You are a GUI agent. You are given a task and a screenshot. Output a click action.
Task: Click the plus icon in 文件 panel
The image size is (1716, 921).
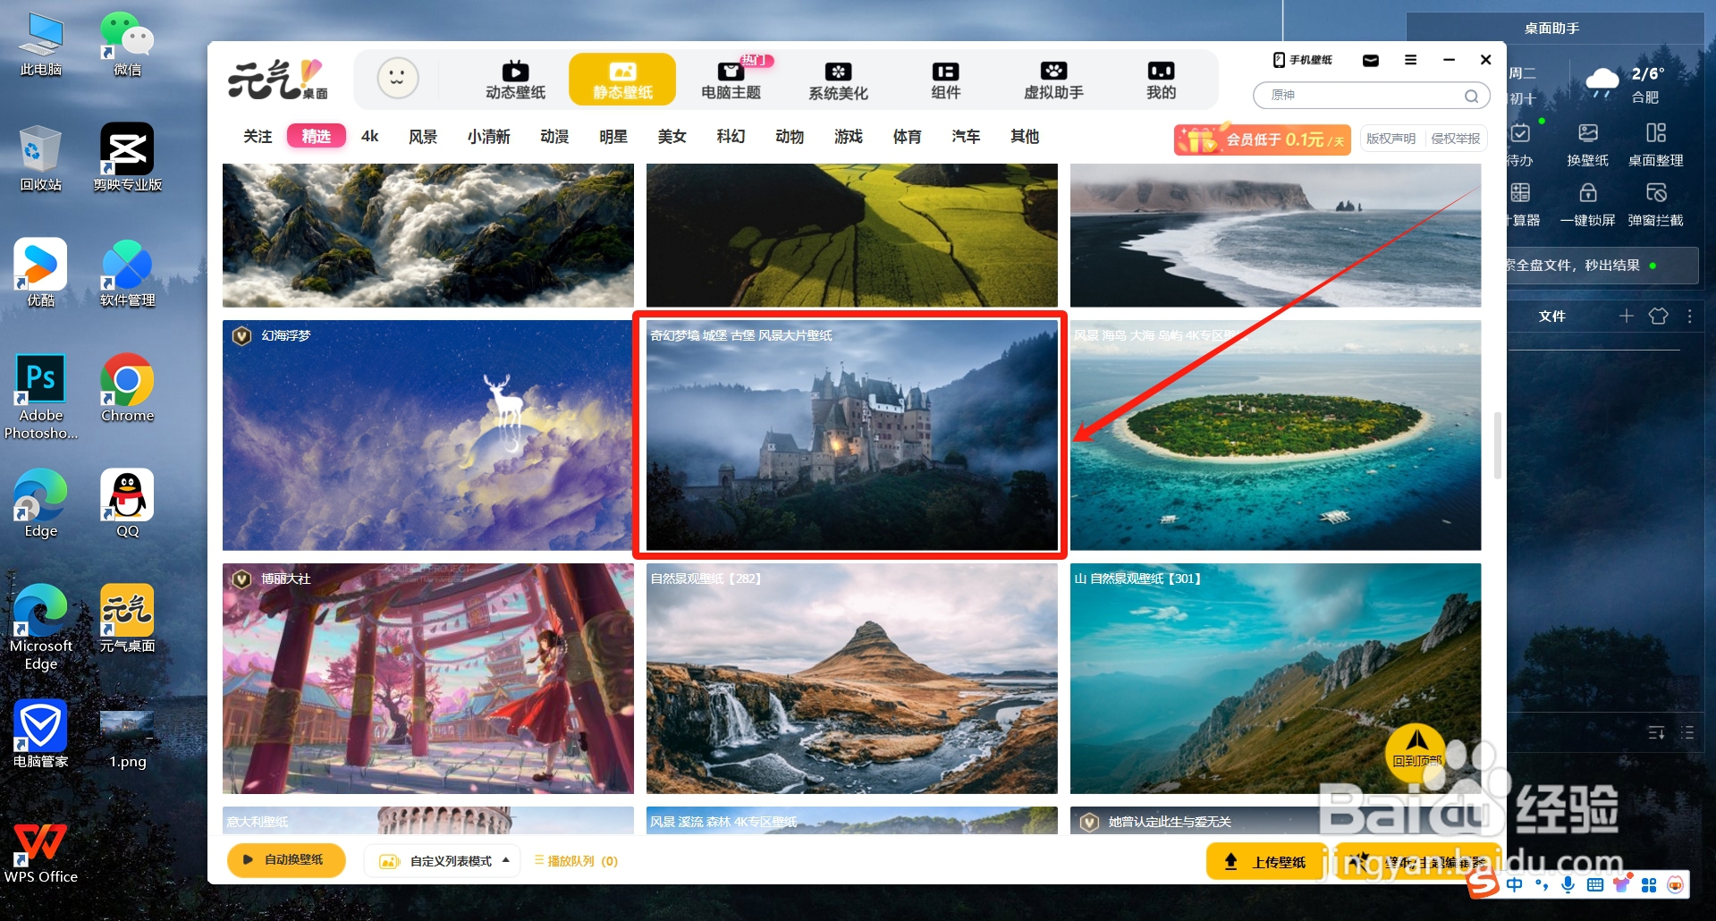(1627, 316)
